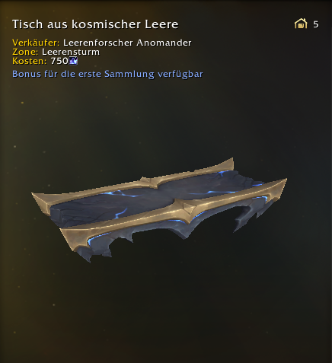The image size is (332, 363).
Task: Click the diamond ornament on the back rail
Action: (152, 182)
